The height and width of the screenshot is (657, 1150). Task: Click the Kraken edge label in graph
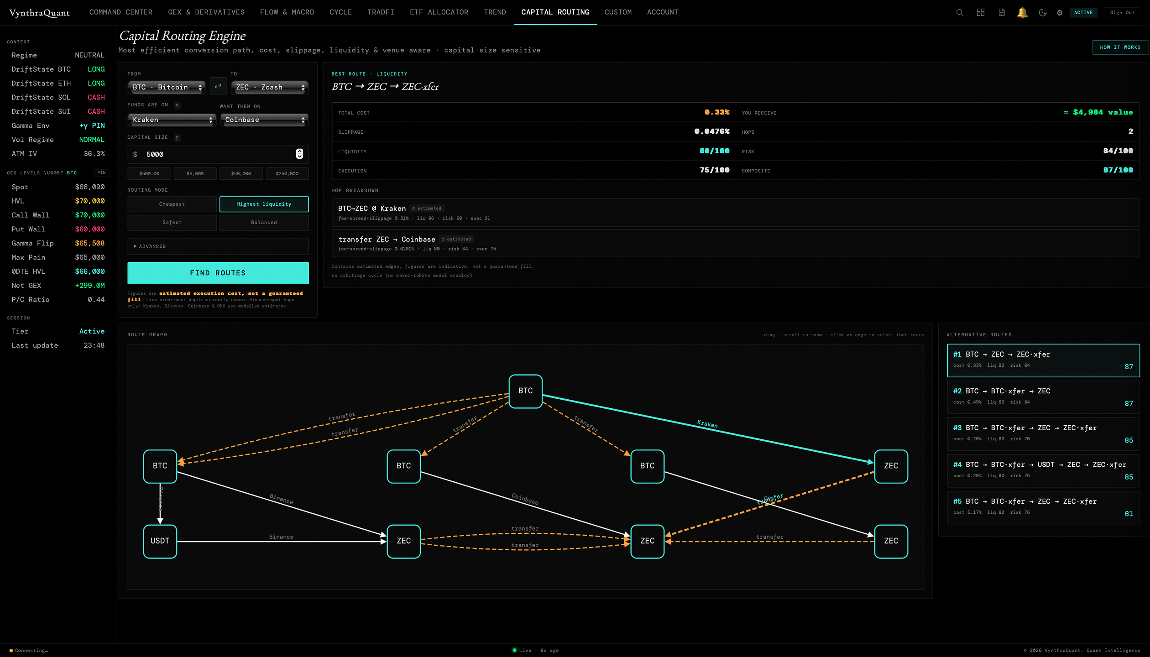707,424
